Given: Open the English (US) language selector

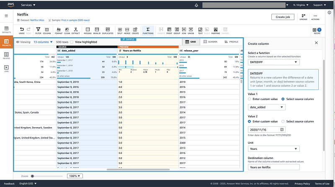Looking at the screenshot, I should coord(28,184).
